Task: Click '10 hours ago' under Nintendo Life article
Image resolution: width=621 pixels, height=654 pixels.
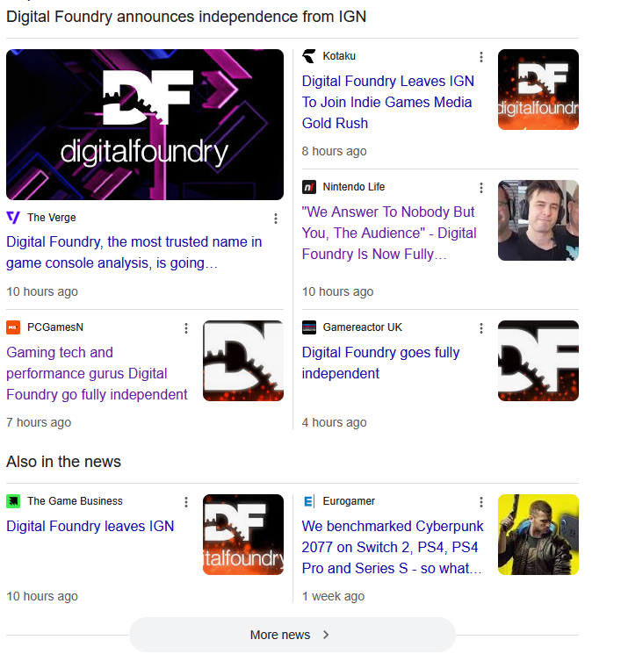Action: [337, 291]
